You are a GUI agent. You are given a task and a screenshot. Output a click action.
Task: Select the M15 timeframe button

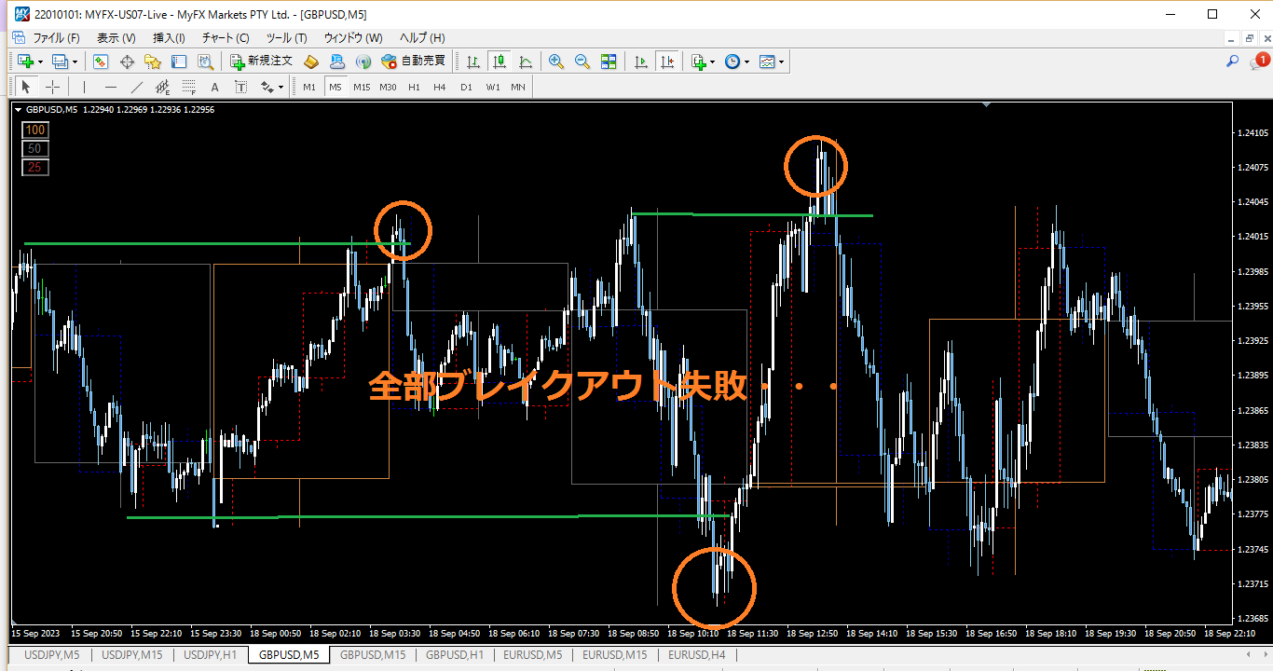pos(362,87)
